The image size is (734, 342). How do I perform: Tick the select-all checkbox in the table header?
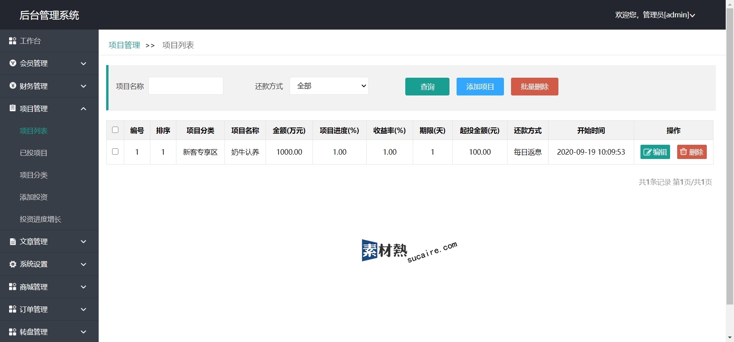[115, 130]
